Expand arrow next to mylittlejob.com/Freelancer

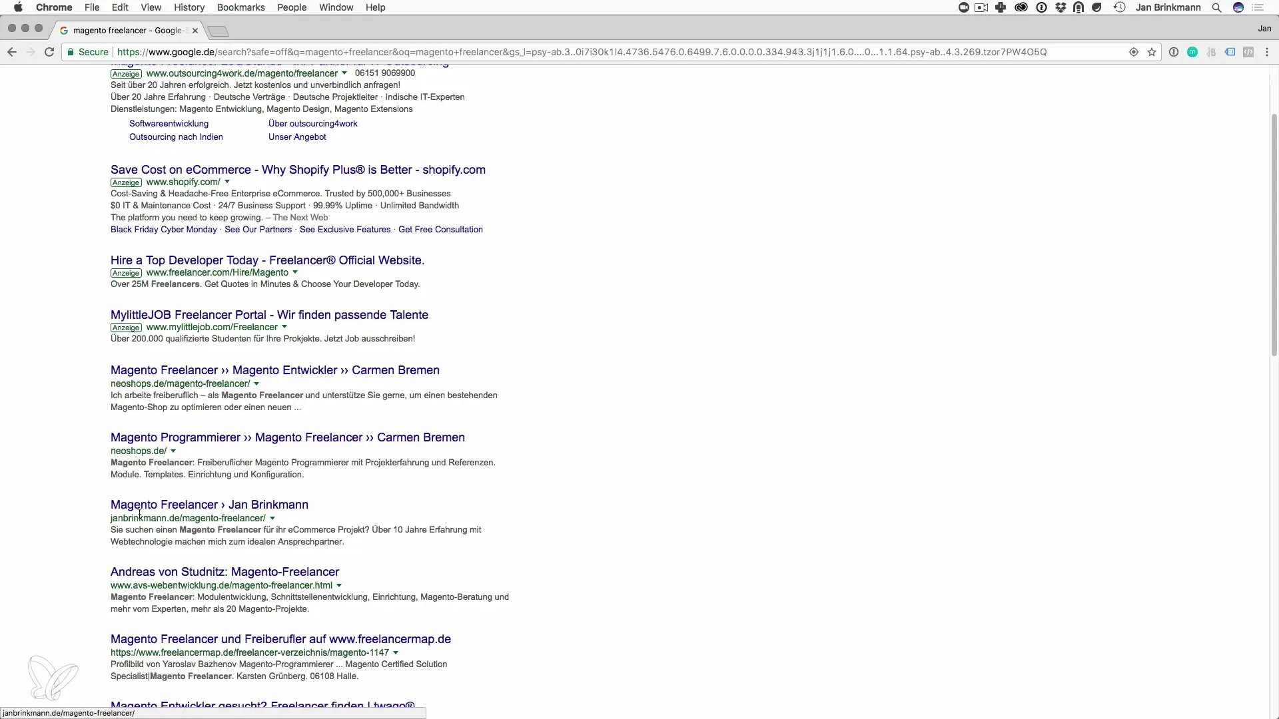click(x=284, y=327)
